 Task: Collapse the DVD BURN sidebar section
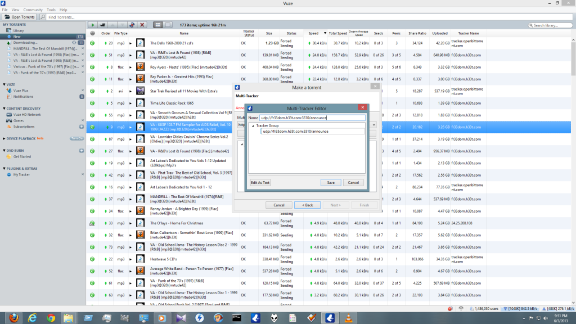4,150
